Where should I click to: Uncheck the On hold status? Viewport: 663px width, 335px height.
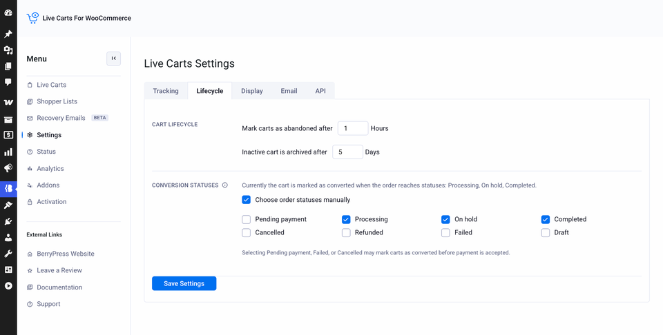(445, 219)
